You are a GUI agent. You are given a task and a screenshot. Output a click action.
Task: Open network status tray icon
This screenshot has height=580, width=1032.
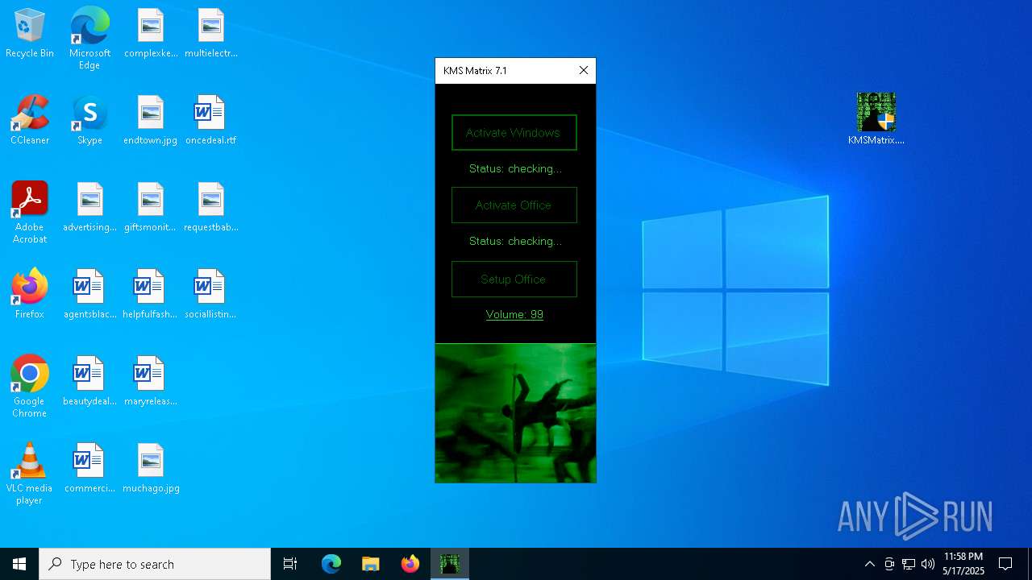[x=909, y=564]
